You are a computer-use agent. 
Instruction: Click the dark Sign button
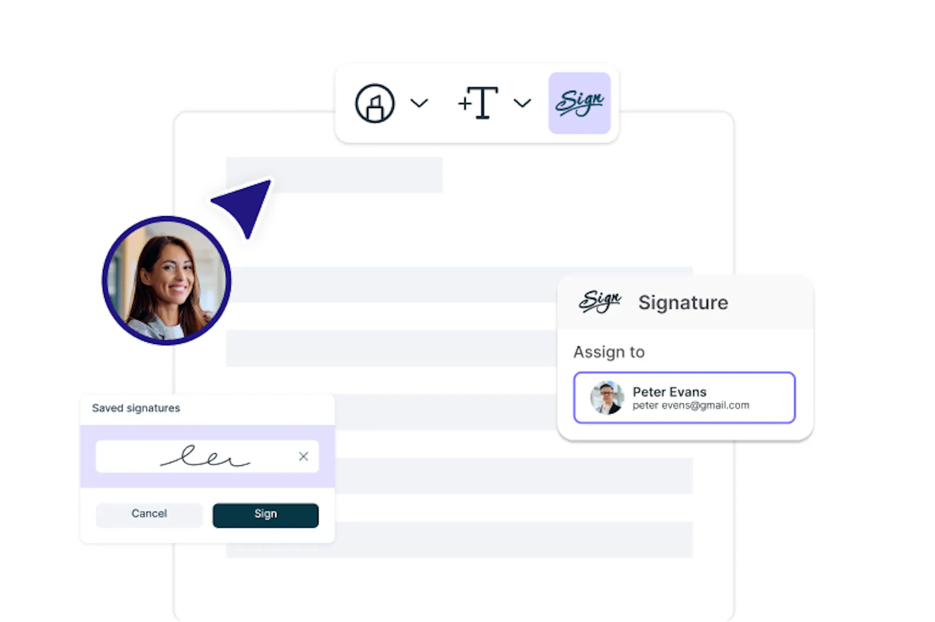click(265, 515)
